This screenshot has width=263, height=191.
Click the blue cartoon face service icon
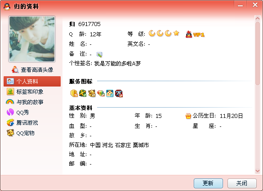click(x=110, y=93)
